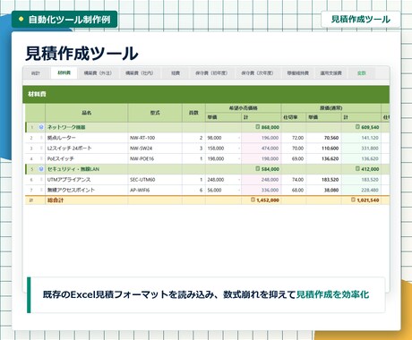Click the copy icon beside 868,000 subtotal
The height and width of the screenshot is (340, 412).
[258, 127]
